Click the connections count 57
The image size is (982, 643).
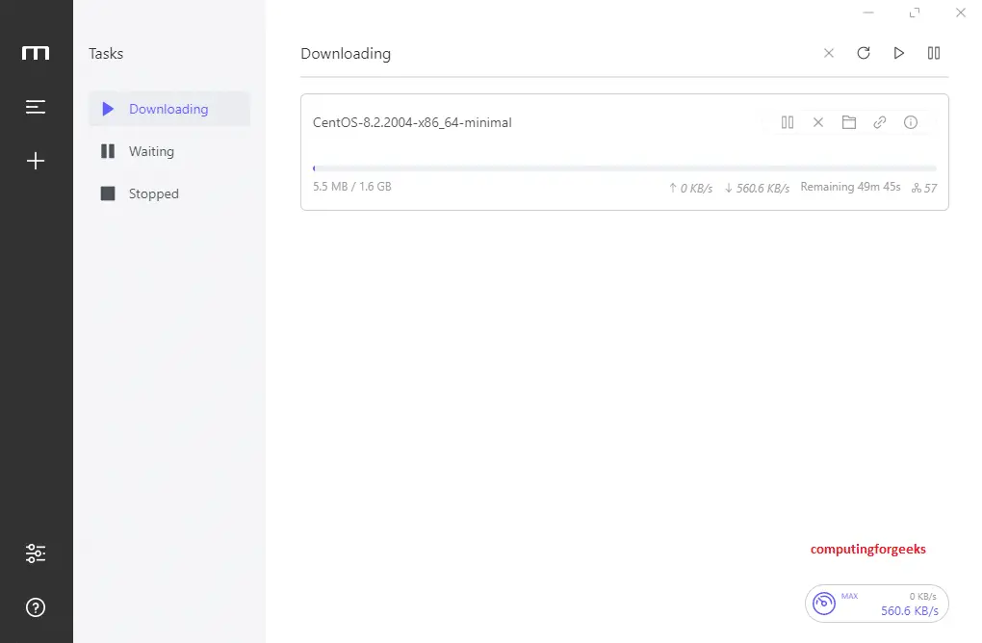tap(924, 188)
